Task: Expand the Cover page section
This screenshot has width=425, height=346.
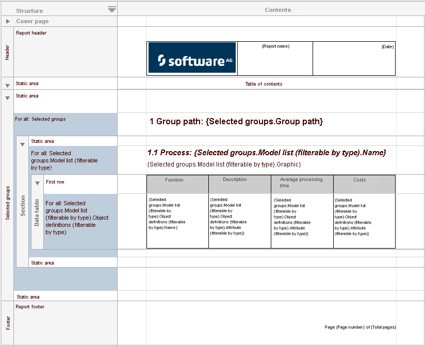Action: tap(8, 21)
